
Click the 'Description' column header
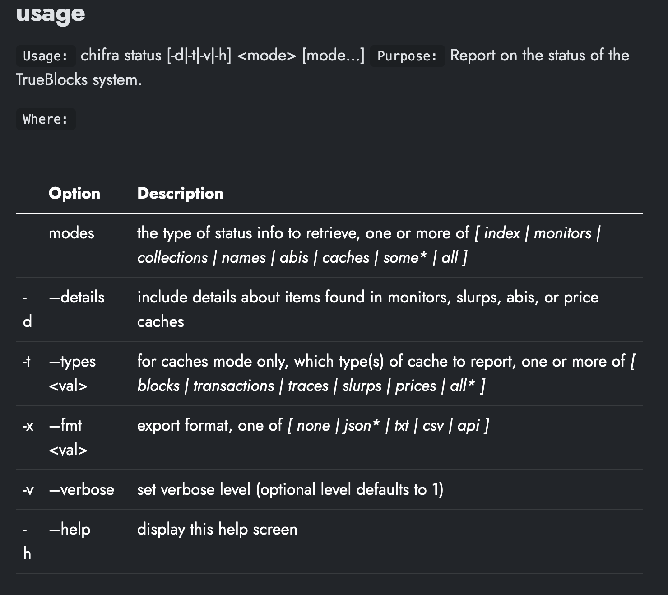pyautogui.click(x=180, y=193)
